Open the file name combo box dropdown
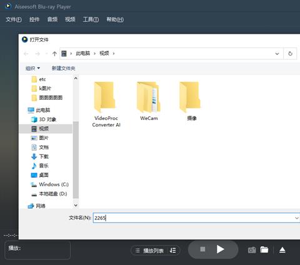The image size is (300, 265). click(x=297, y=218)
